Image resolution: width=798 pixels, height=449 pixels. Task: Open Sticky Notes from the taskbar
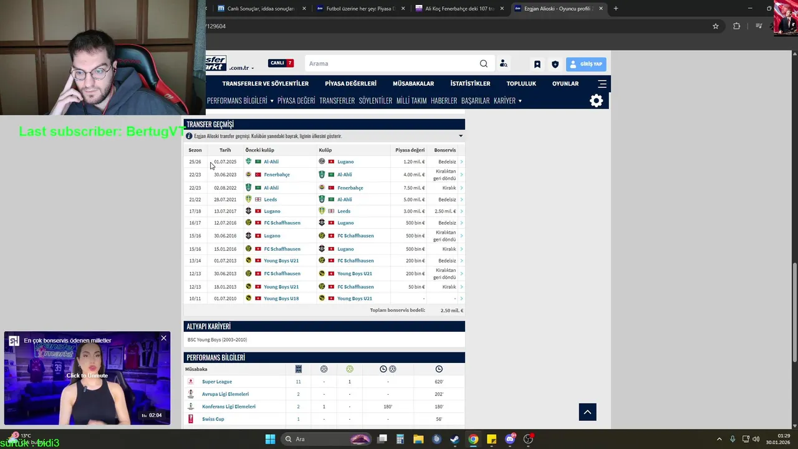tap(491, 439)
